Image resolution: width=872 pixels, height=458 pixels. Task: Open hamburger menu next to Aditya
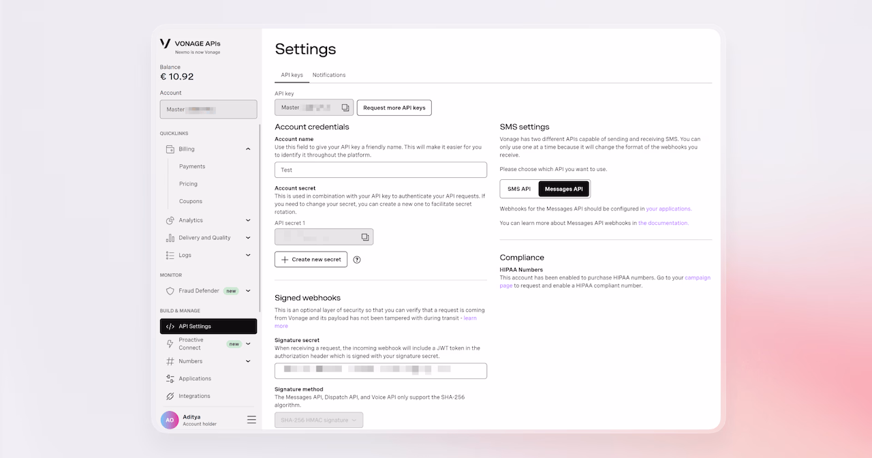[251, 420]
